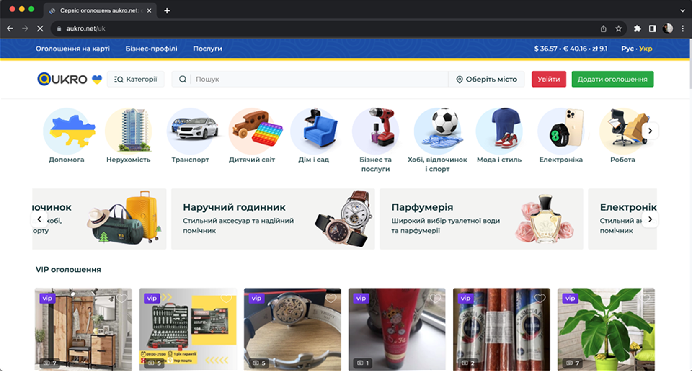Favorite the first VIP listing with heart
This screenshot has height=371, width=692.
(x=122, y=299)
